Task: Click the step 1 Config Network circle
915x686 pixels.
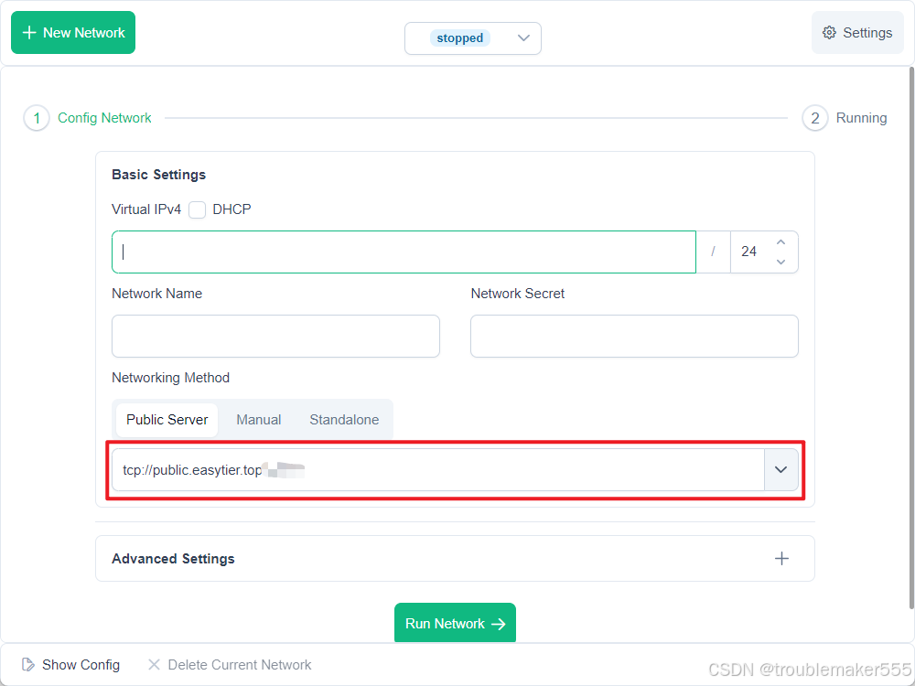Action: pyautogui.click(x=37, y=118)
